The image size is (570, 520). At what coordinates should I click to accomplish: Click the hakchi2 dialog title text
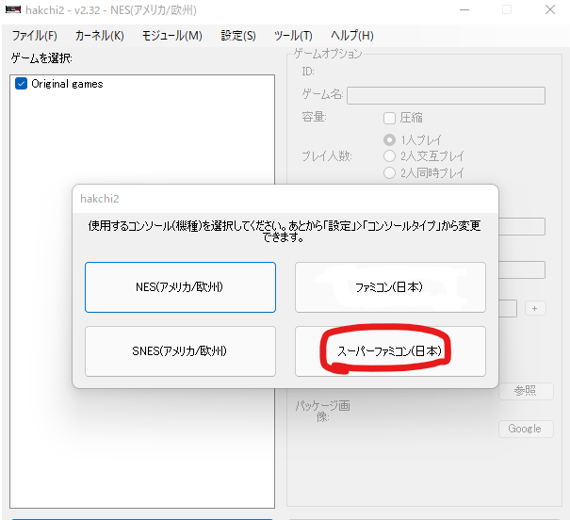click(x=99, y=199)
